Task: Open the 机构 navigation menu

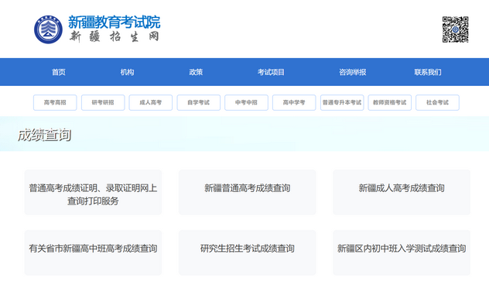Action: pyautogui.click(x=127, y=72)
